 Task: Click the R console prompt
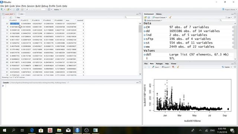coord(3,86)
